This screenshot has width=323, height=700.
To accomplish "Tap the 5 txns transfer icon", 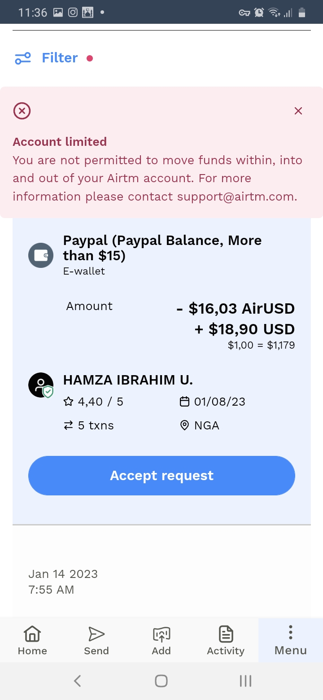I will 68,425.
